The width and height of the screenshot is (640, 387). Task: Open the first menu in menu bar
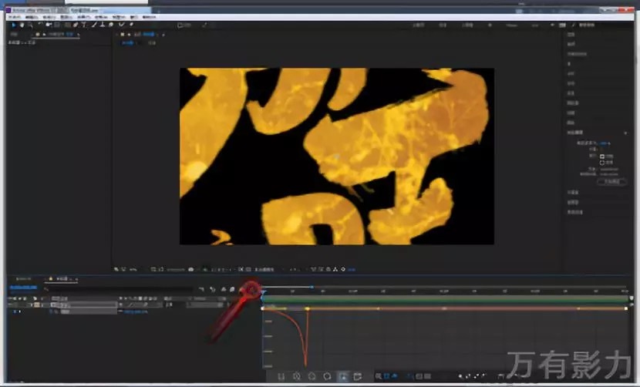pos(13,16)
